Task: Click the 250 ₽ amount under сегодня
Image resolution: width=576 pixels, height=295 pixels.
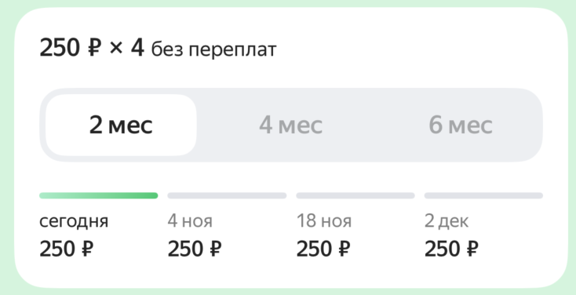Action: 67,249
